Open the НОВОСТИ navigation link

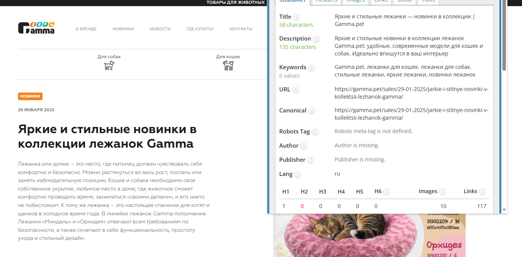pos(160,29)
